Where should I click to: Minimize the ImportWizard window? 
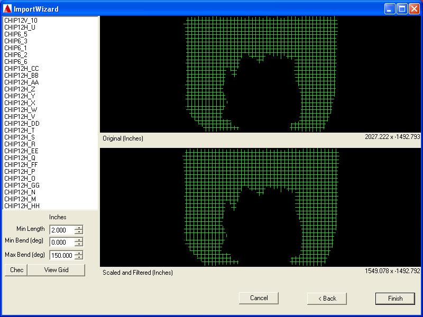[x=389, y=9]
